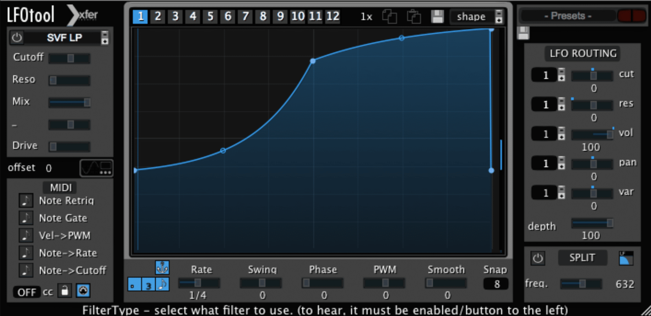Select LFO graph tab 10

tap(298, 16)
